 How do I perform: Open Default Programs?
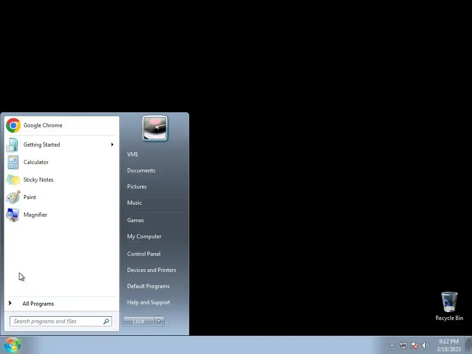[148, 286]
